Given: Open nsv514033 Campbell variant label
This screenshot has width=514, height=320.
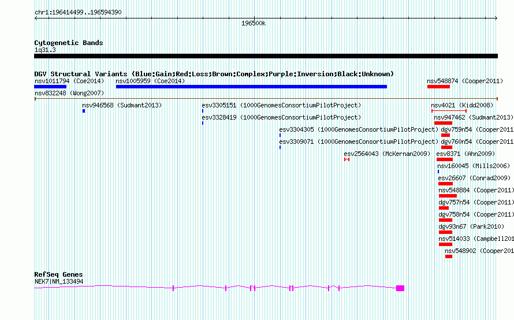Looking at the screenshot, I should pyautogui.click(x=476, y=239).
